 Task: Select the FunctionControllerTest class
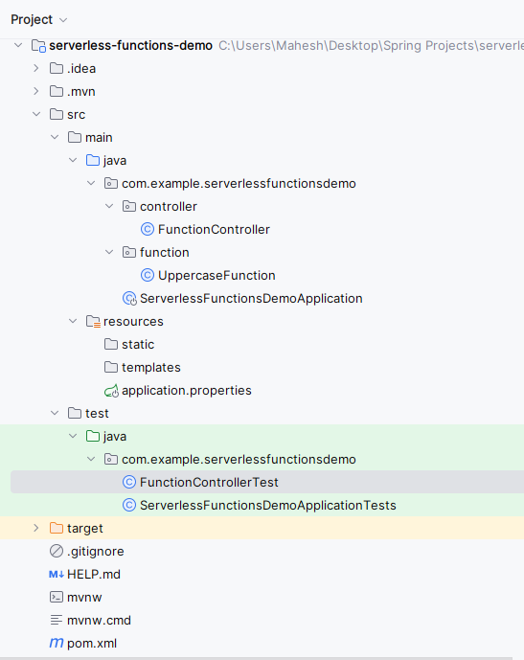[209, 483]
